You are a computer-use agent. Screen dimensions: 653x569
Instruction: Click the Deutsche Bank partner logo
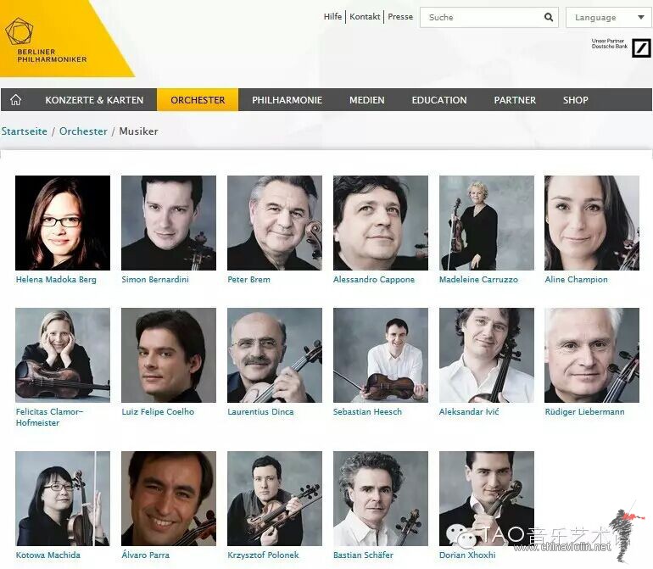(641, 47)
